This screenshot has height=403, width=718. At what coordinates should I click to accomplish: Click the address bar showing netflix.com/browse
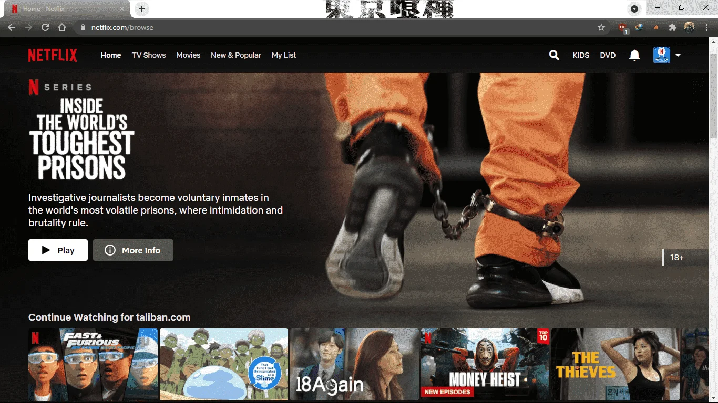click(x=342, y=27)
